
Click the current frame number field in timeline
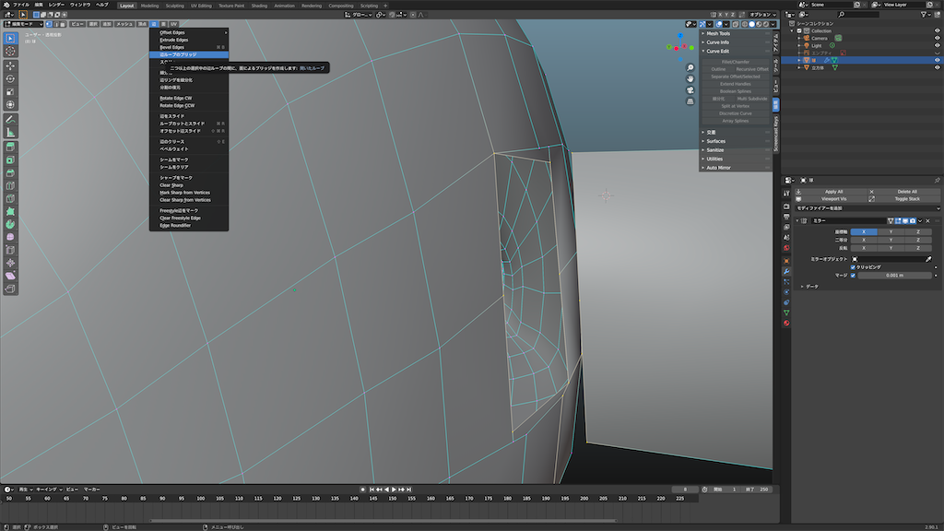685,490
